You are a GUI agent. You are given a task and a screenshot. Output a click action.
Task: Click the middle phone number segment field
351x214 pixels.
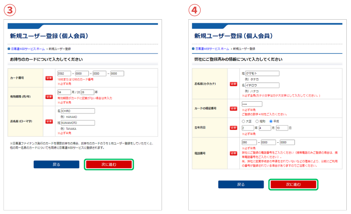(268, 142)
